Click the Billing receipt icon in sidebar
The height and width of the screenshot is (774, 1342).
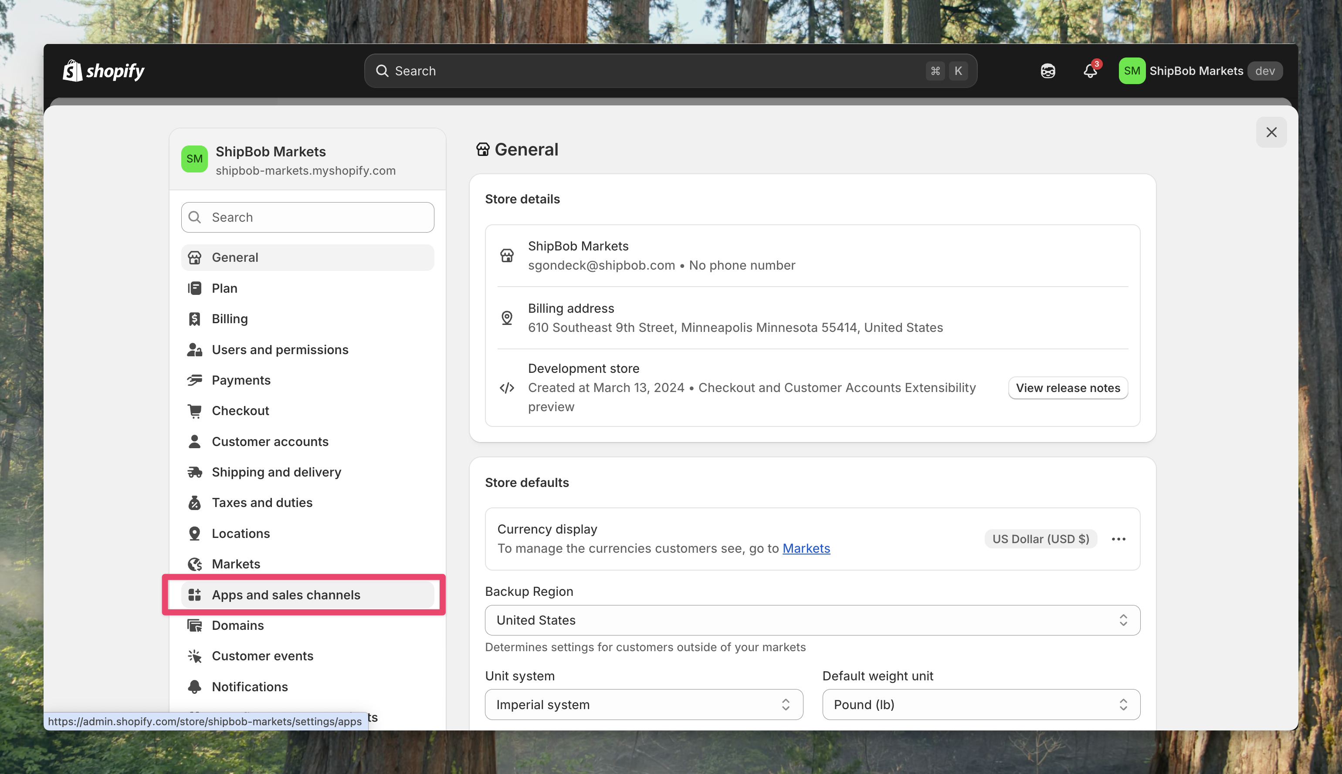point(195,319)
